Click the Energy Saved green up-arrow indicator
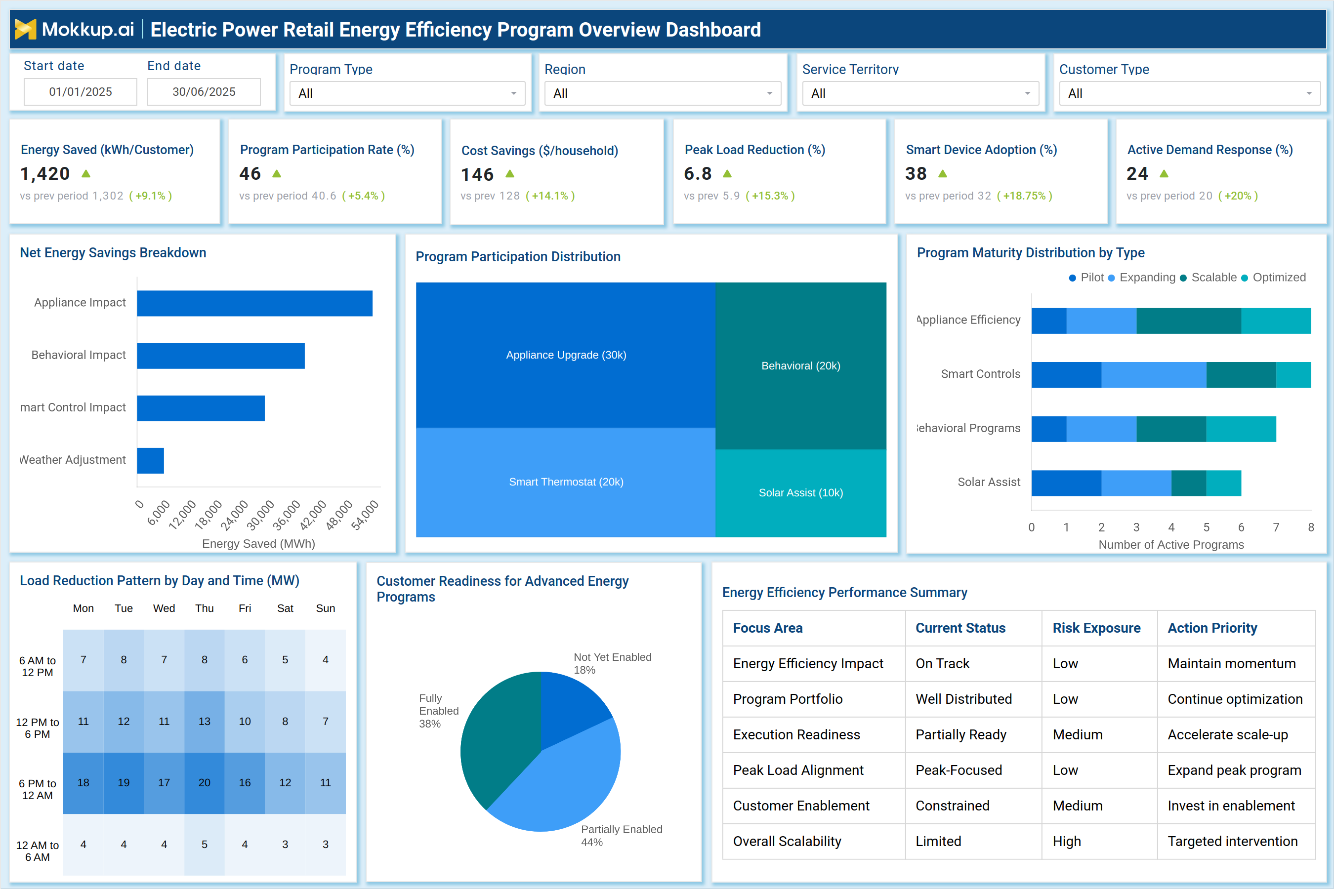The width and height of the screenshot is (1334, 889). (x=86, y=173)
